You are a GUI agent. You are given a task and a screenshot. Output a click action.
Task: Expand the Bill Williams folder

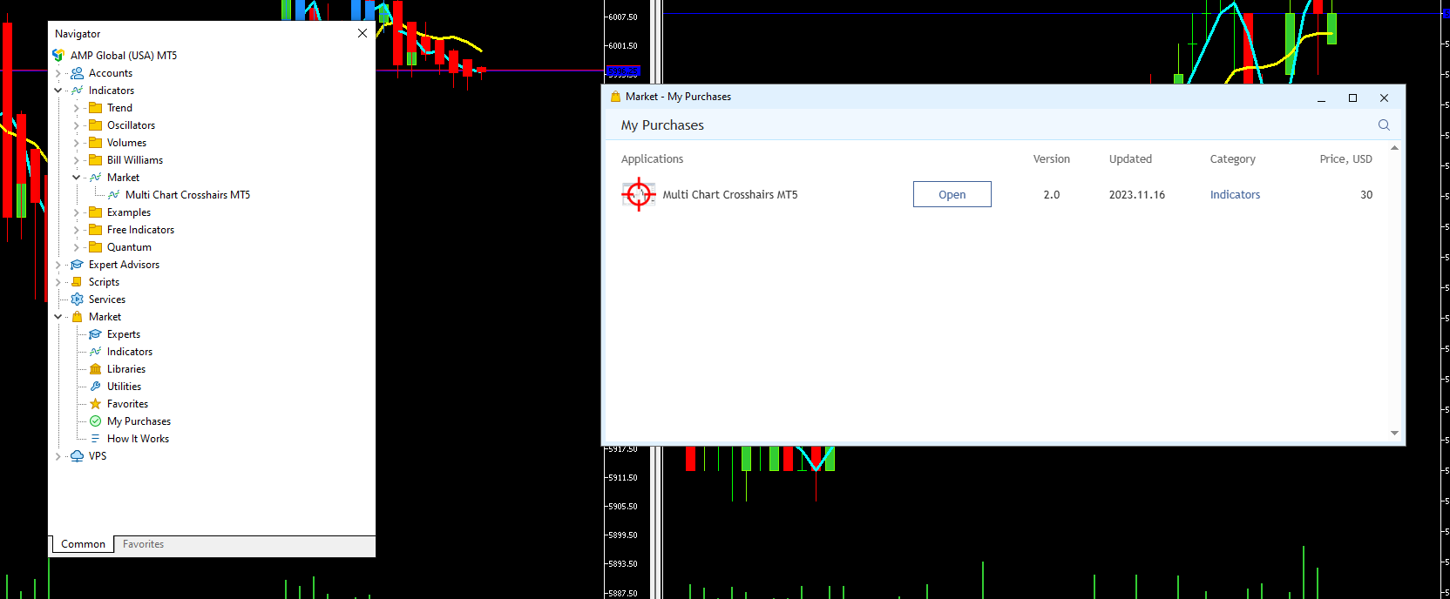click(x=77, y=160)
